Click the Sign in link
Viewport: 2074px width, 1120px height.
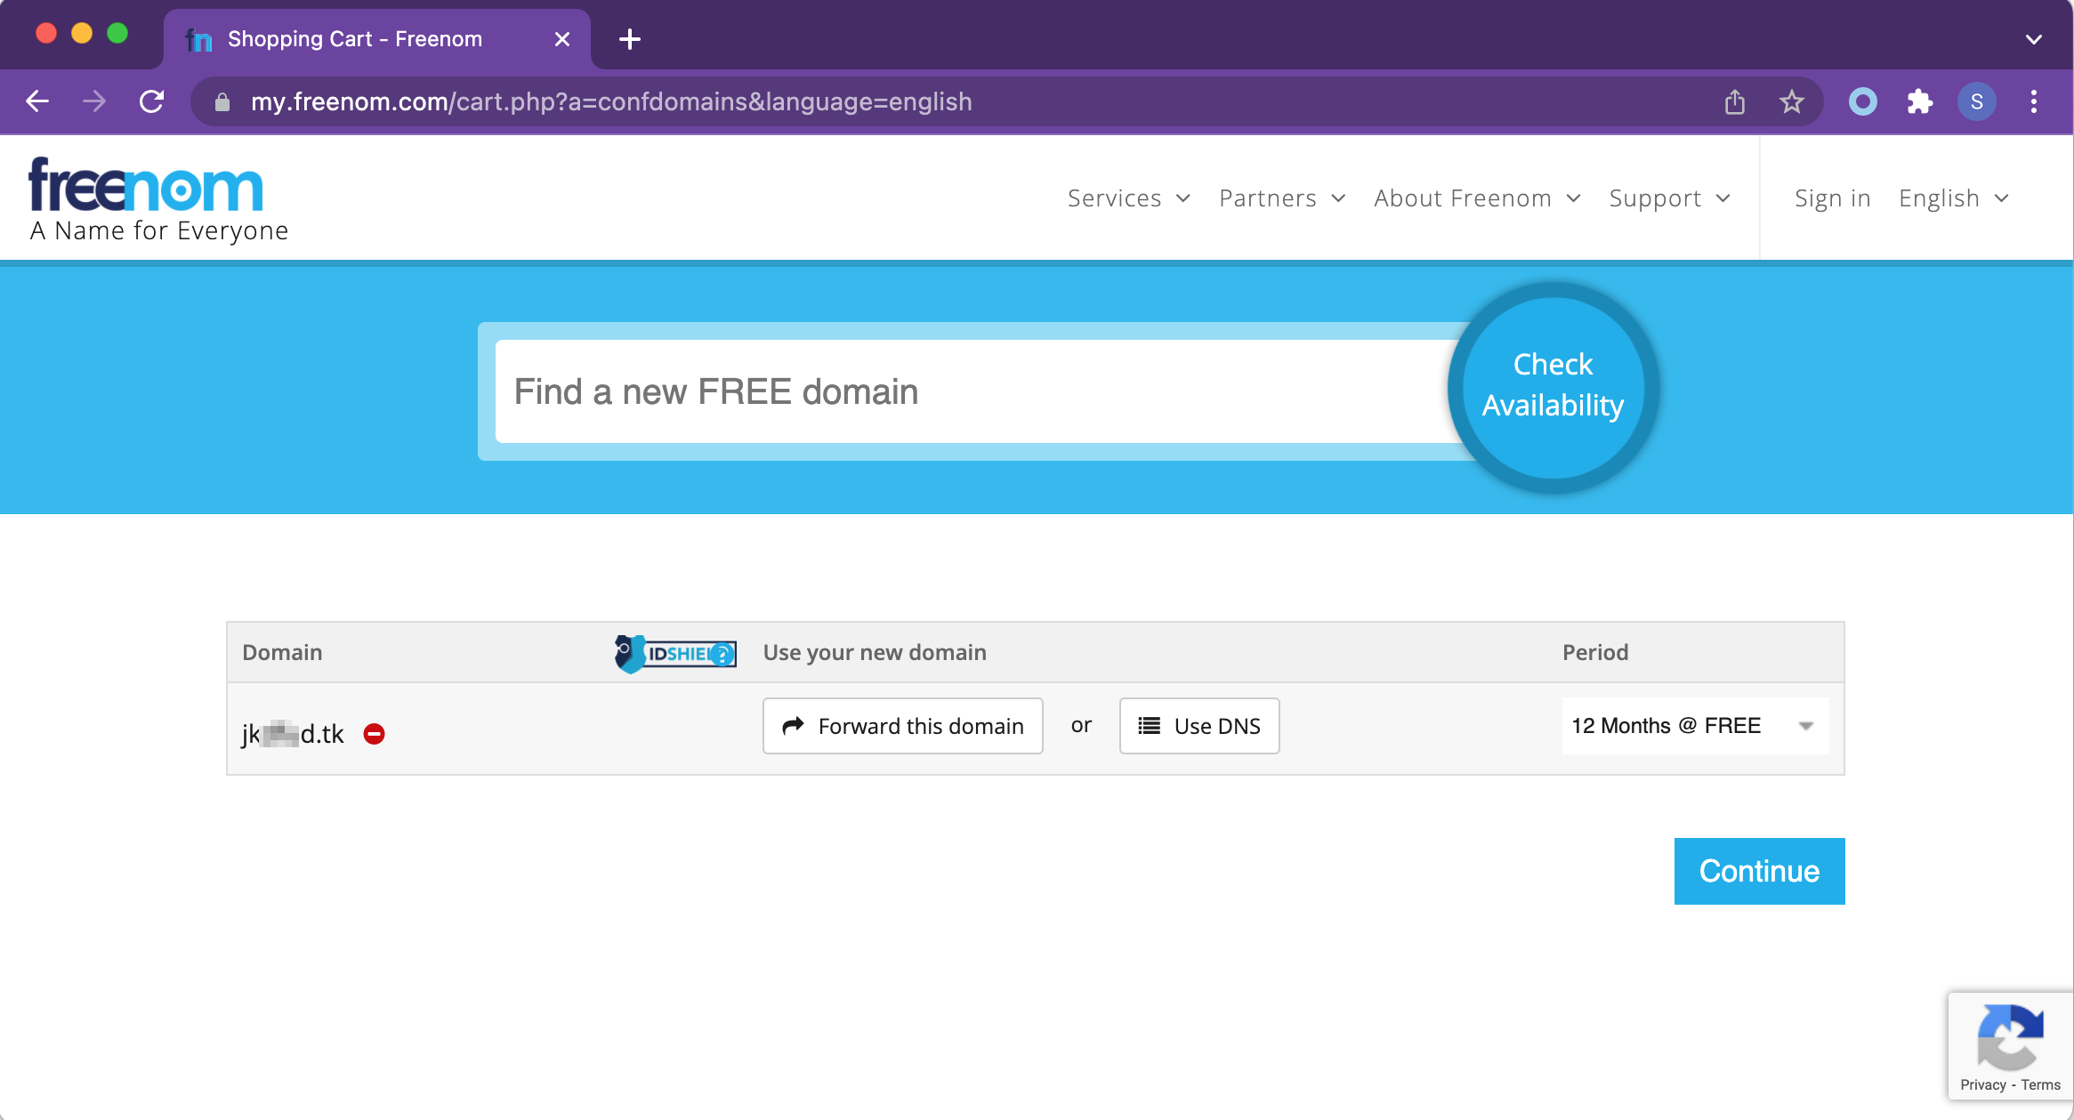(x=1832, y=197)
